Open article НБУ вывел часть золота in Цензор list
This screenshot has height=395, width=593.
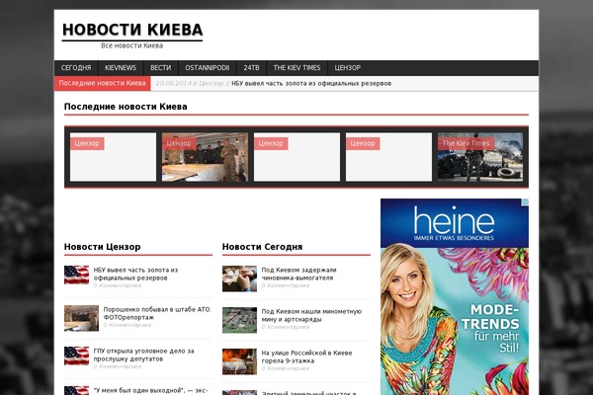click(x=135, y=274)
